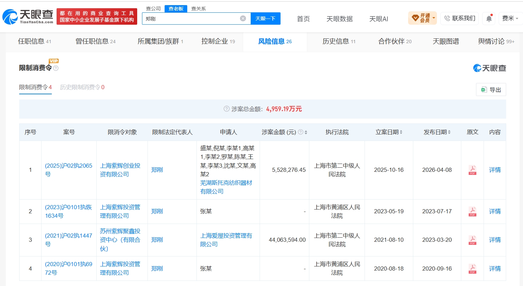View 详情 for case (2021)沪02执1447号
Screen dimensions: 523x286
(495, 240)
